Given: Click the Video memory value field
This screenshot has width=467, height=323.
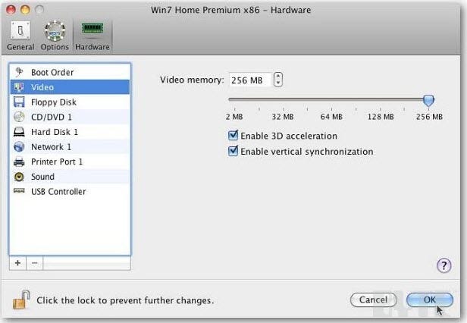Looking at the screenshot, I should coord(249,80).
